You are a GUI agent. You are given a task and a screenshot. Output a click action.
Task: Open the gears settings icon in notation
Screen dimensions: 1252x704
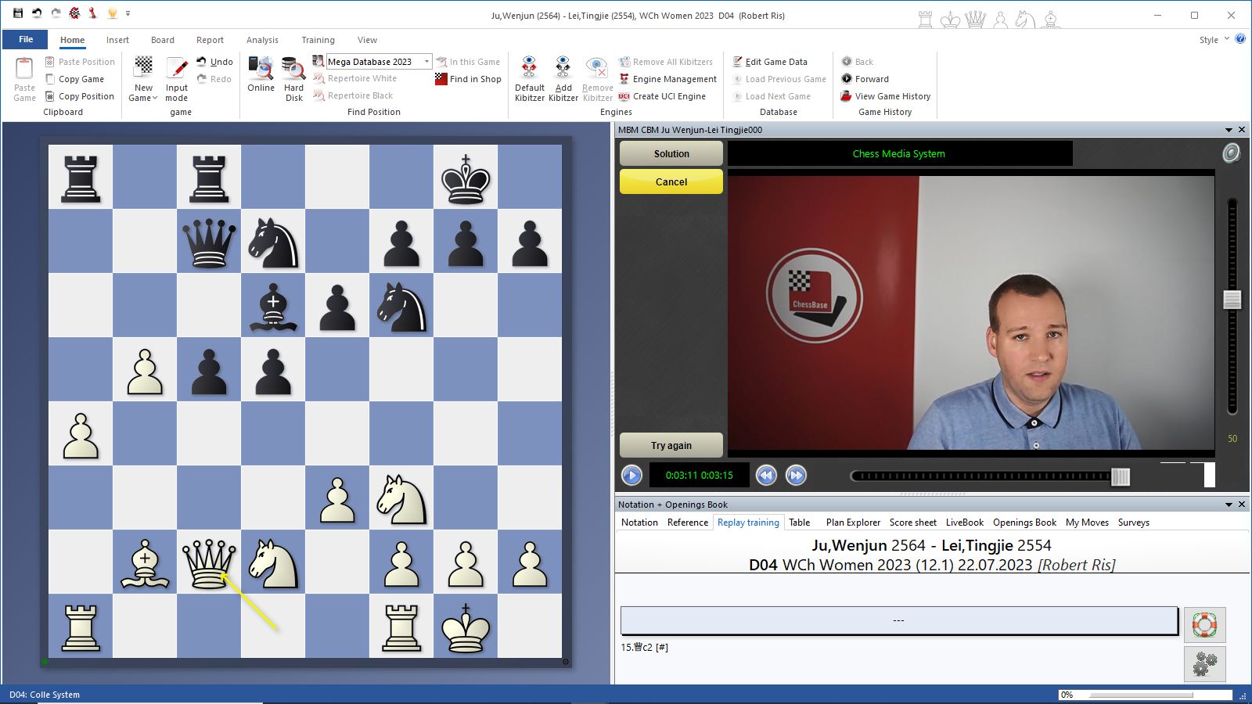coord(1204,663)
